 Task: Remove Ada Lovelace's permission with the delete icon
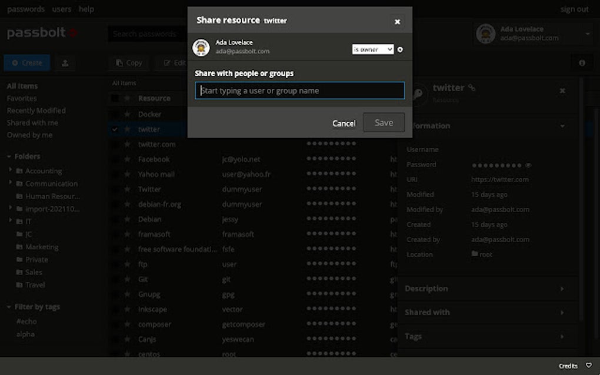point(400,50)
